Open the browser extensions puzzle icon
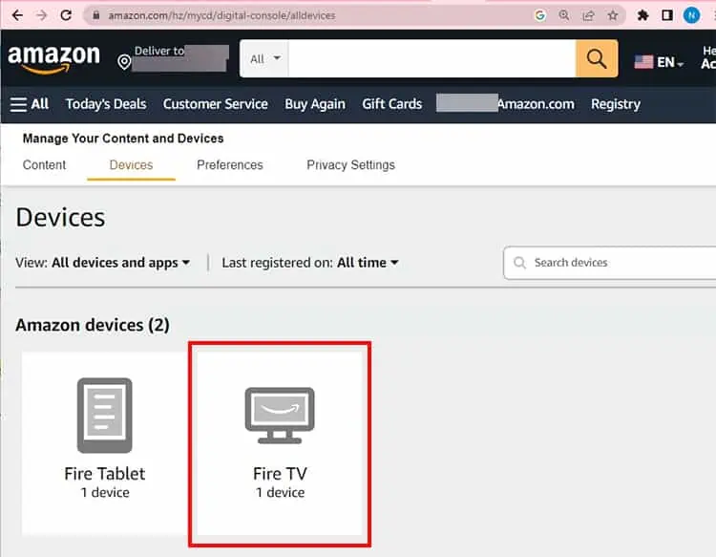 642,15
